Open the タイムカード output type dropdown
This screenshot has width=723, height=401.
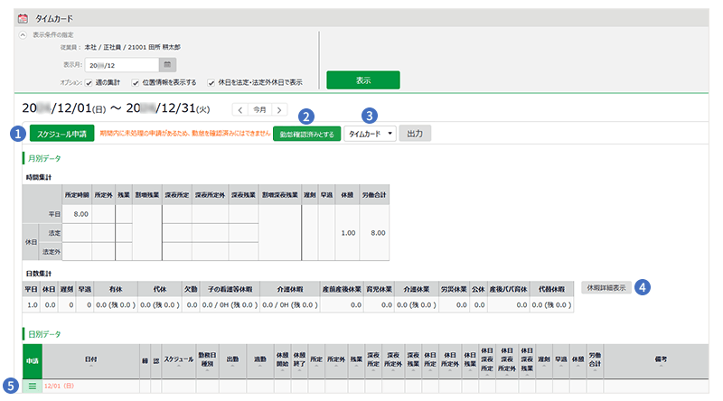[x=371, y=134]
